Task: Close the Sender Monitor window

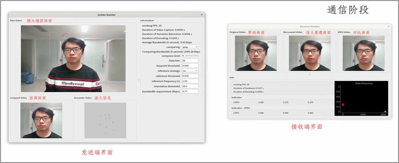Action: coord(201,15)
